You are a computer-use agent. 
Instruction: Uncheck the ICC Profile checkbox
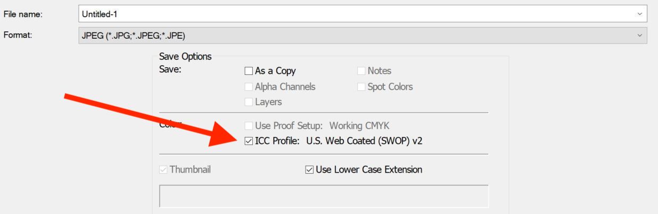[x=248, y=141]
